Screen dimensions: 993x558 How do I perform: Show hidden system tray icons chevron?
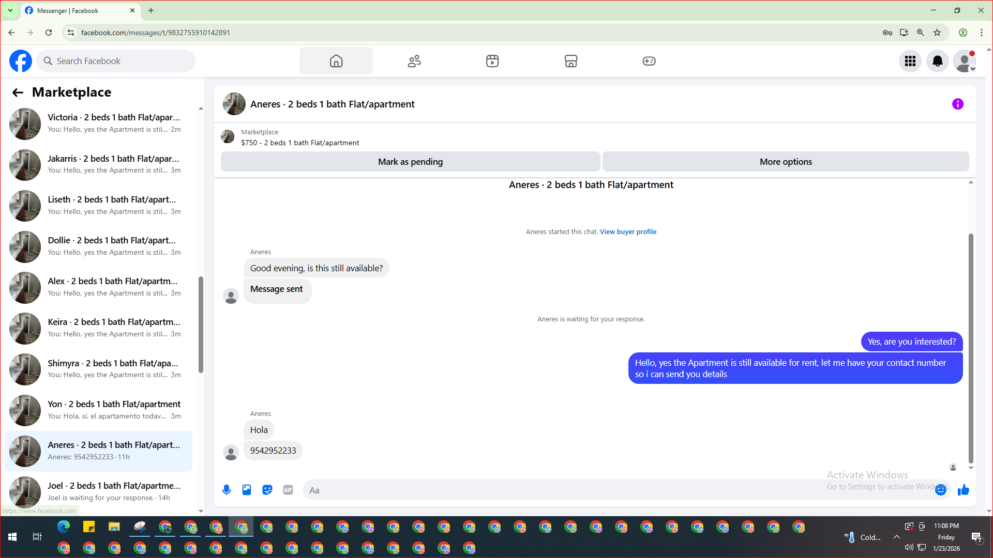(896, 537)
